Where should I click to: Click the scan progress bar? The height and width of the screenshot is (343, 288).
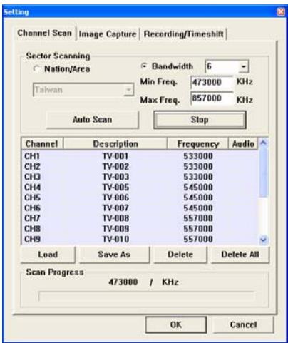148,297
